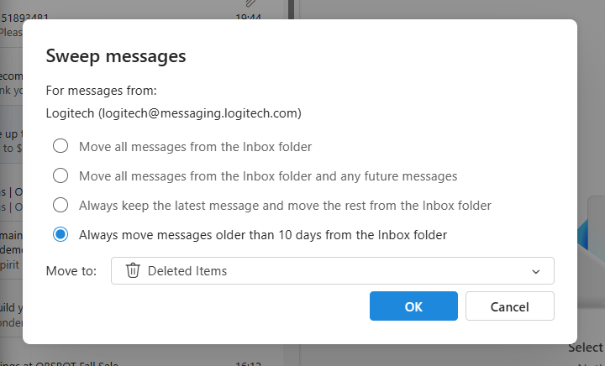
Task: Click the message list vertical scrollbar
Action: 292,10
